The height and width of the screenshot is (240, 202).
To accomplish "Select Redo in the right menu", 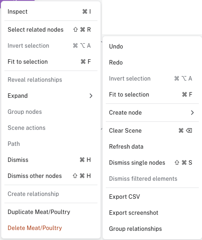I will (x=152, y=63).
